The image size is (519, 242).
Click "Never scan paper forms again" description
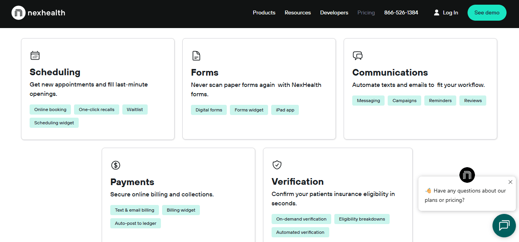tap(256, 90)
